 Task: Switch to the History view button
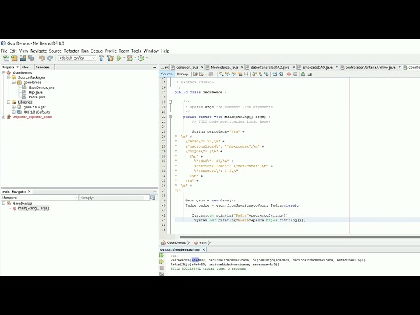tap(182, 74)
